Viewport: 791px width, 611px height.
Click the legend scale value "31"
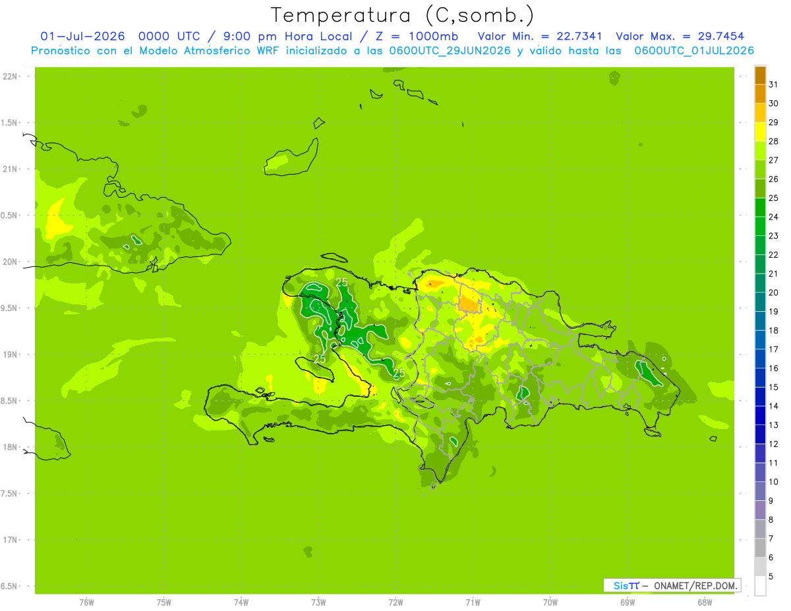773,84
